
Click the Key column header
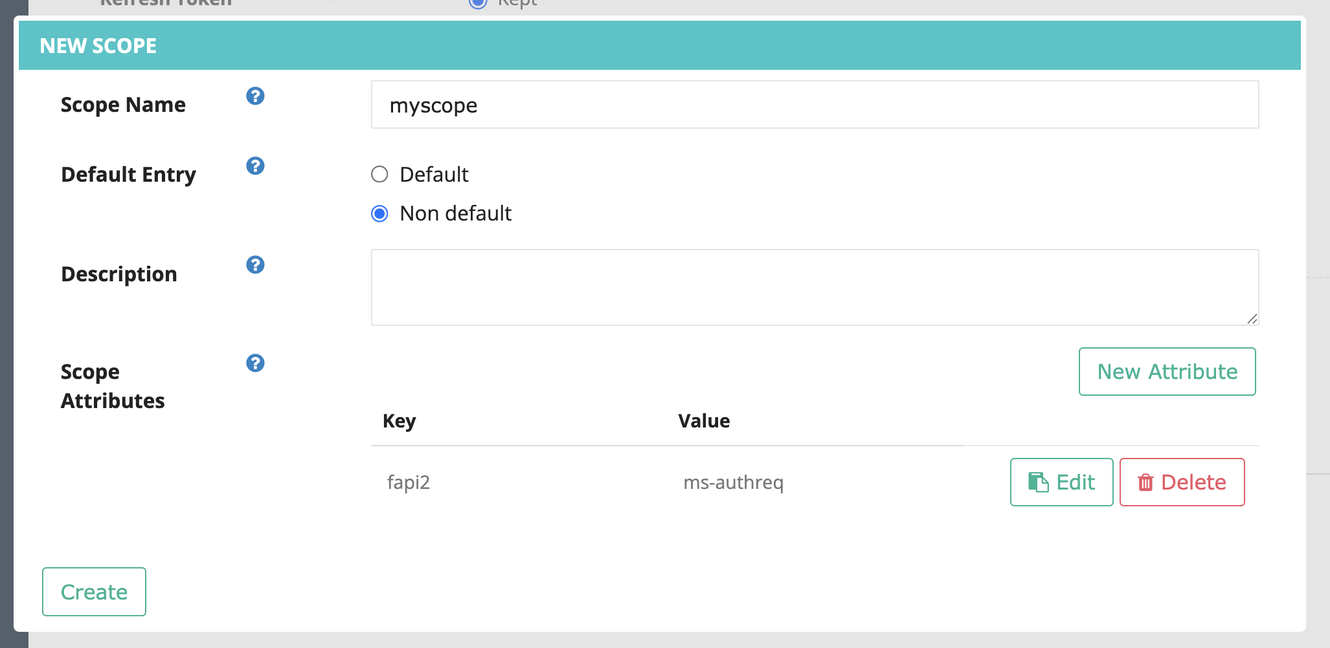pyautogui.click(x=399, y=421)
